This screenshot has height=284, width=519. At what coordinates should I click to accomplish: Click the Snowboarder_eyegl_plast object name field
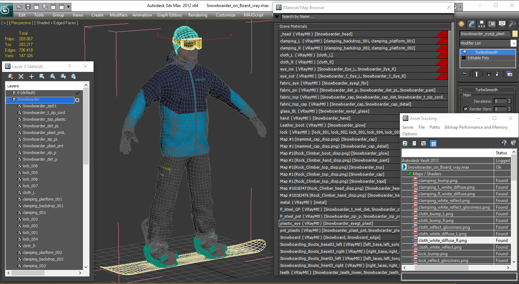pyautogui.click(x=485, y=34)
